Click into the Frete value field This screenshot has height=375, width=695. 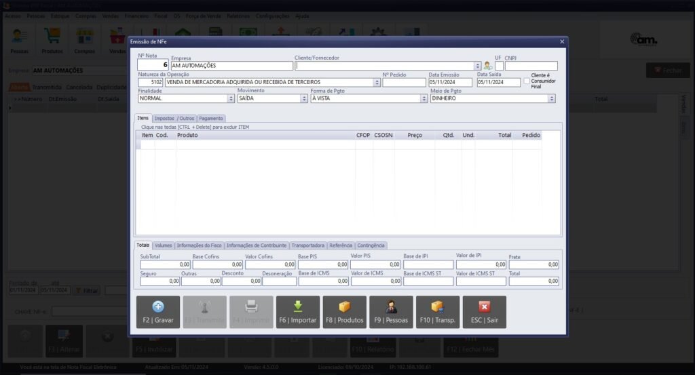534,264
